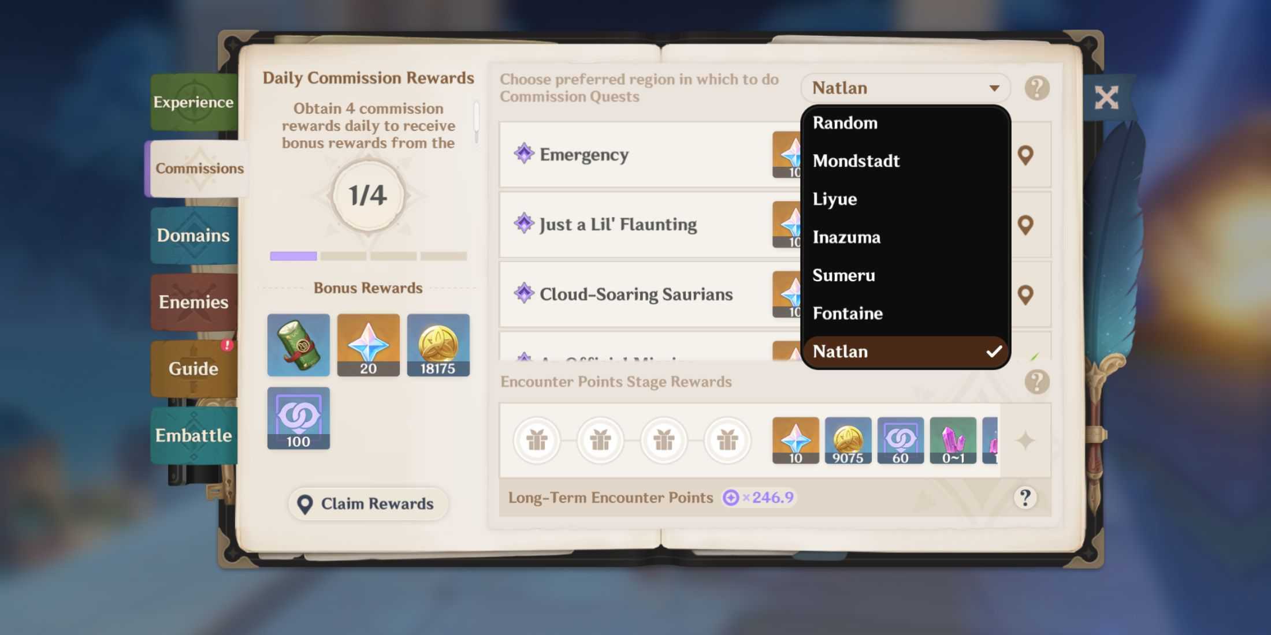Click the Commissions tab icon
Viewport: 1271px width, 635px height.
(198, 167)
